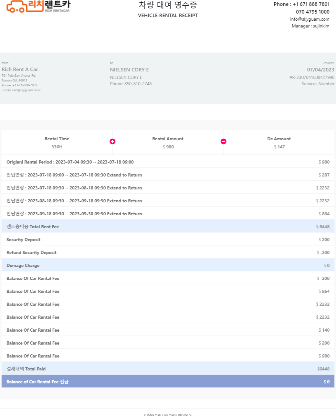
Task: Click Balance Of Car Rental Fee row with $ 140
Action: [x=168, y=330]
